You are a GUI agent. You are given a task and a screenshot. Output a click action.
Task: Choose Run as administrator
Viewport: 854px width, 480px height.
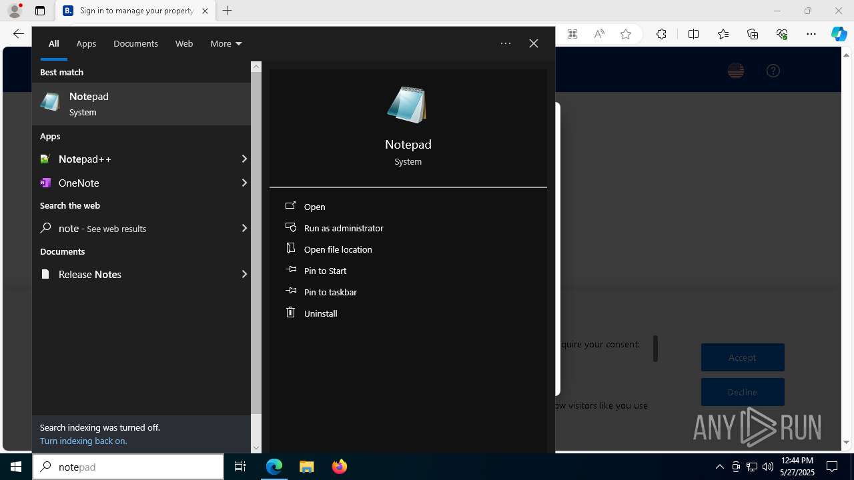(x=344, y=228)
